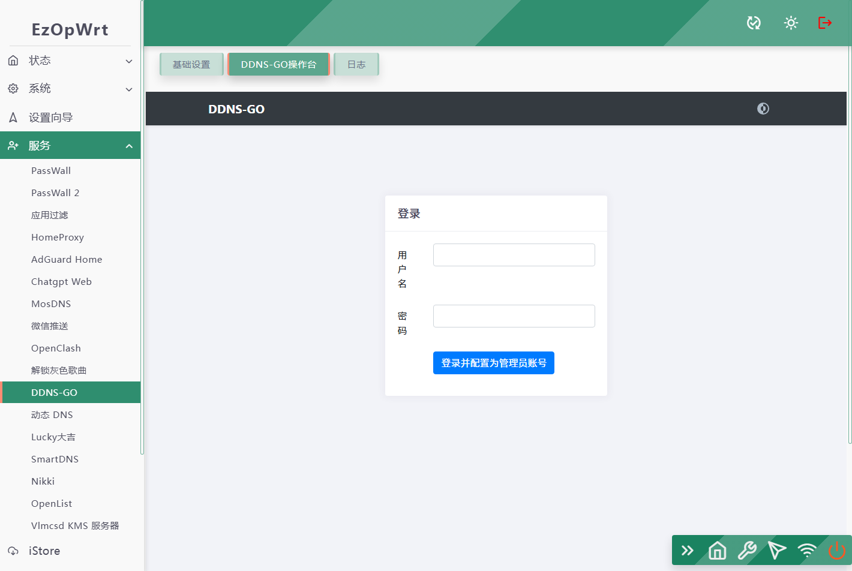The width and height of the screenshot is (852, 571).
Task: Open the 日志 tab
Action: tap(356, 64)
